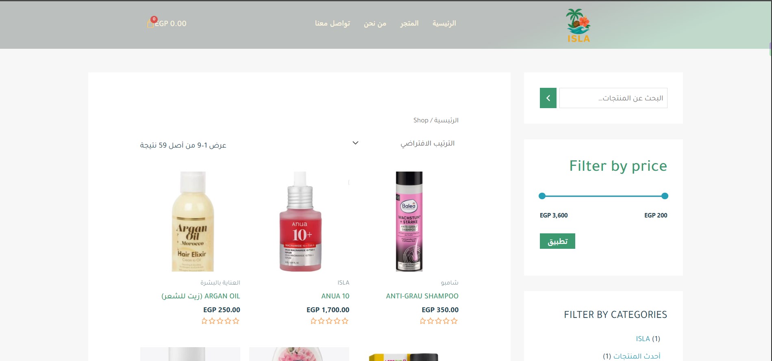Open المتجر menu item in header
This screenshot has width=772, height=361.
click(409, 24)
